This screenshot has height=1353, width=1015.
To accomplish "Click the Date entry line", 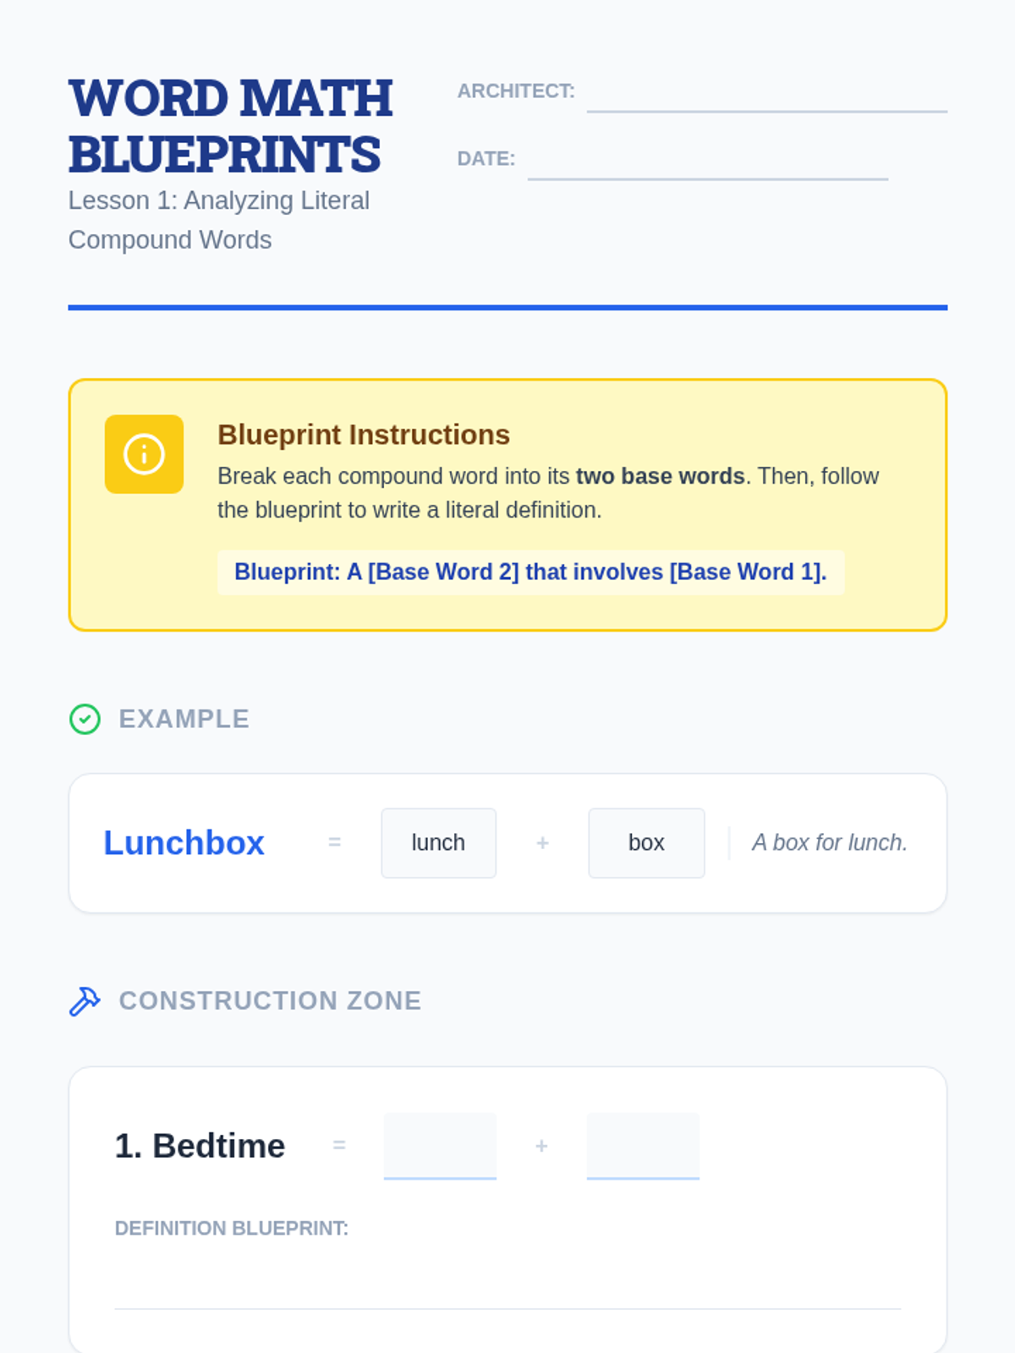I will click(707, 165).
